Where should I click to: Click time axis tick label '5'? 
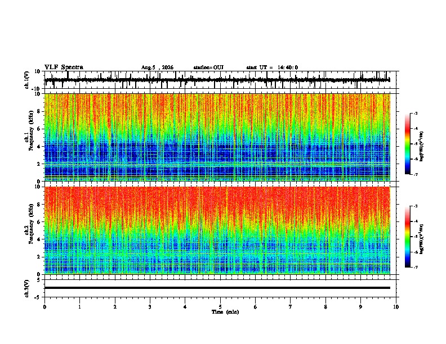click(220, 307)
